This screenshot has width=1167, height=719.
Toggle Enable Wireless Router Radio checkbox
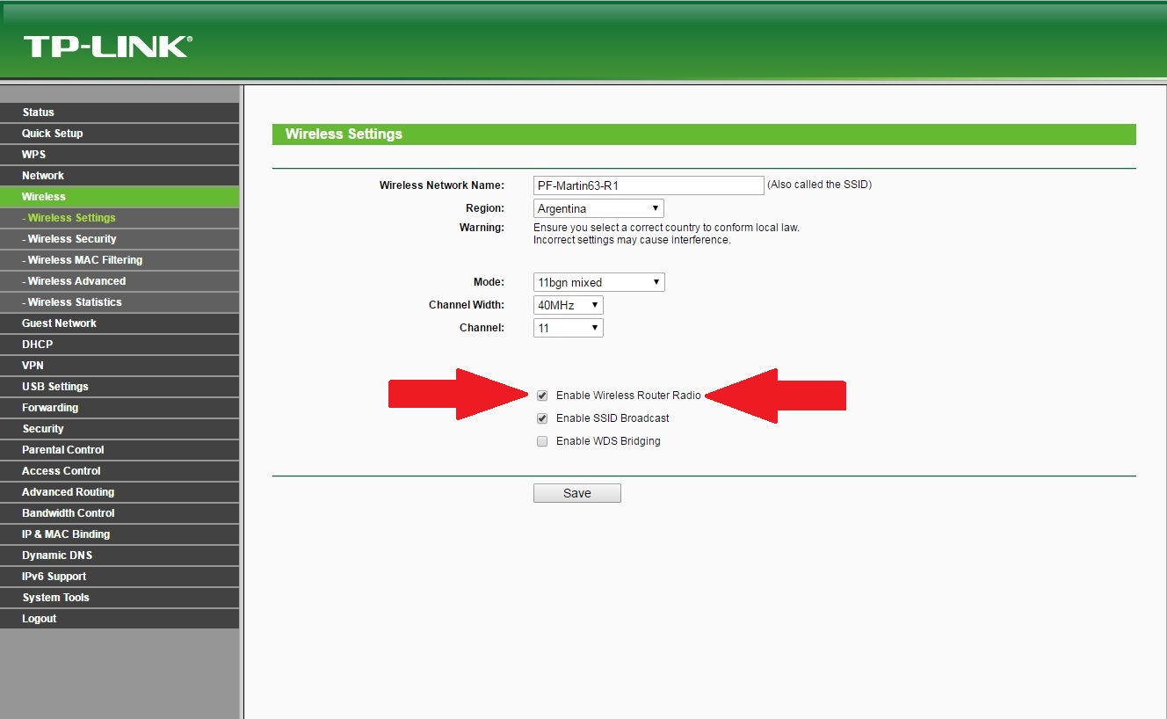click(x=542, y=396)
